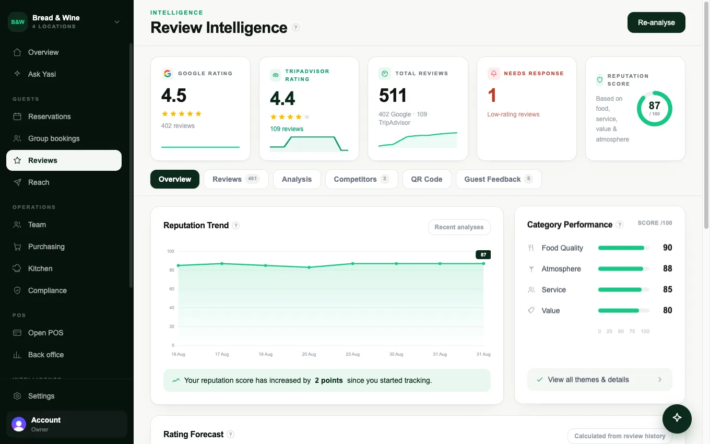Click the fork and knife Food Quality icon

tap(531, 248)
